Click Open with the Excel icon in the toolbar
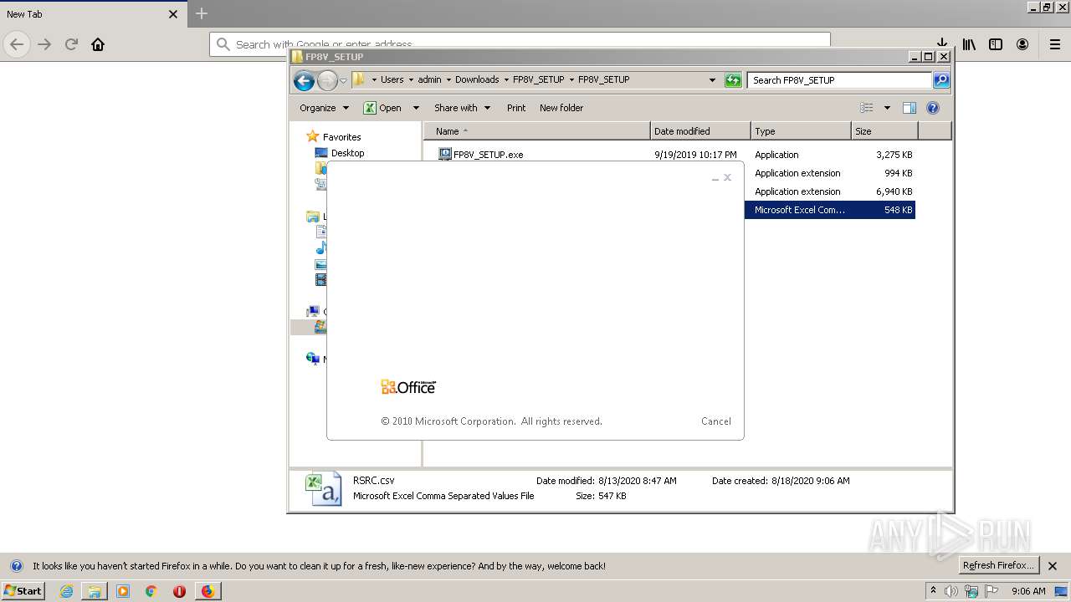 (x=382, y=108)
